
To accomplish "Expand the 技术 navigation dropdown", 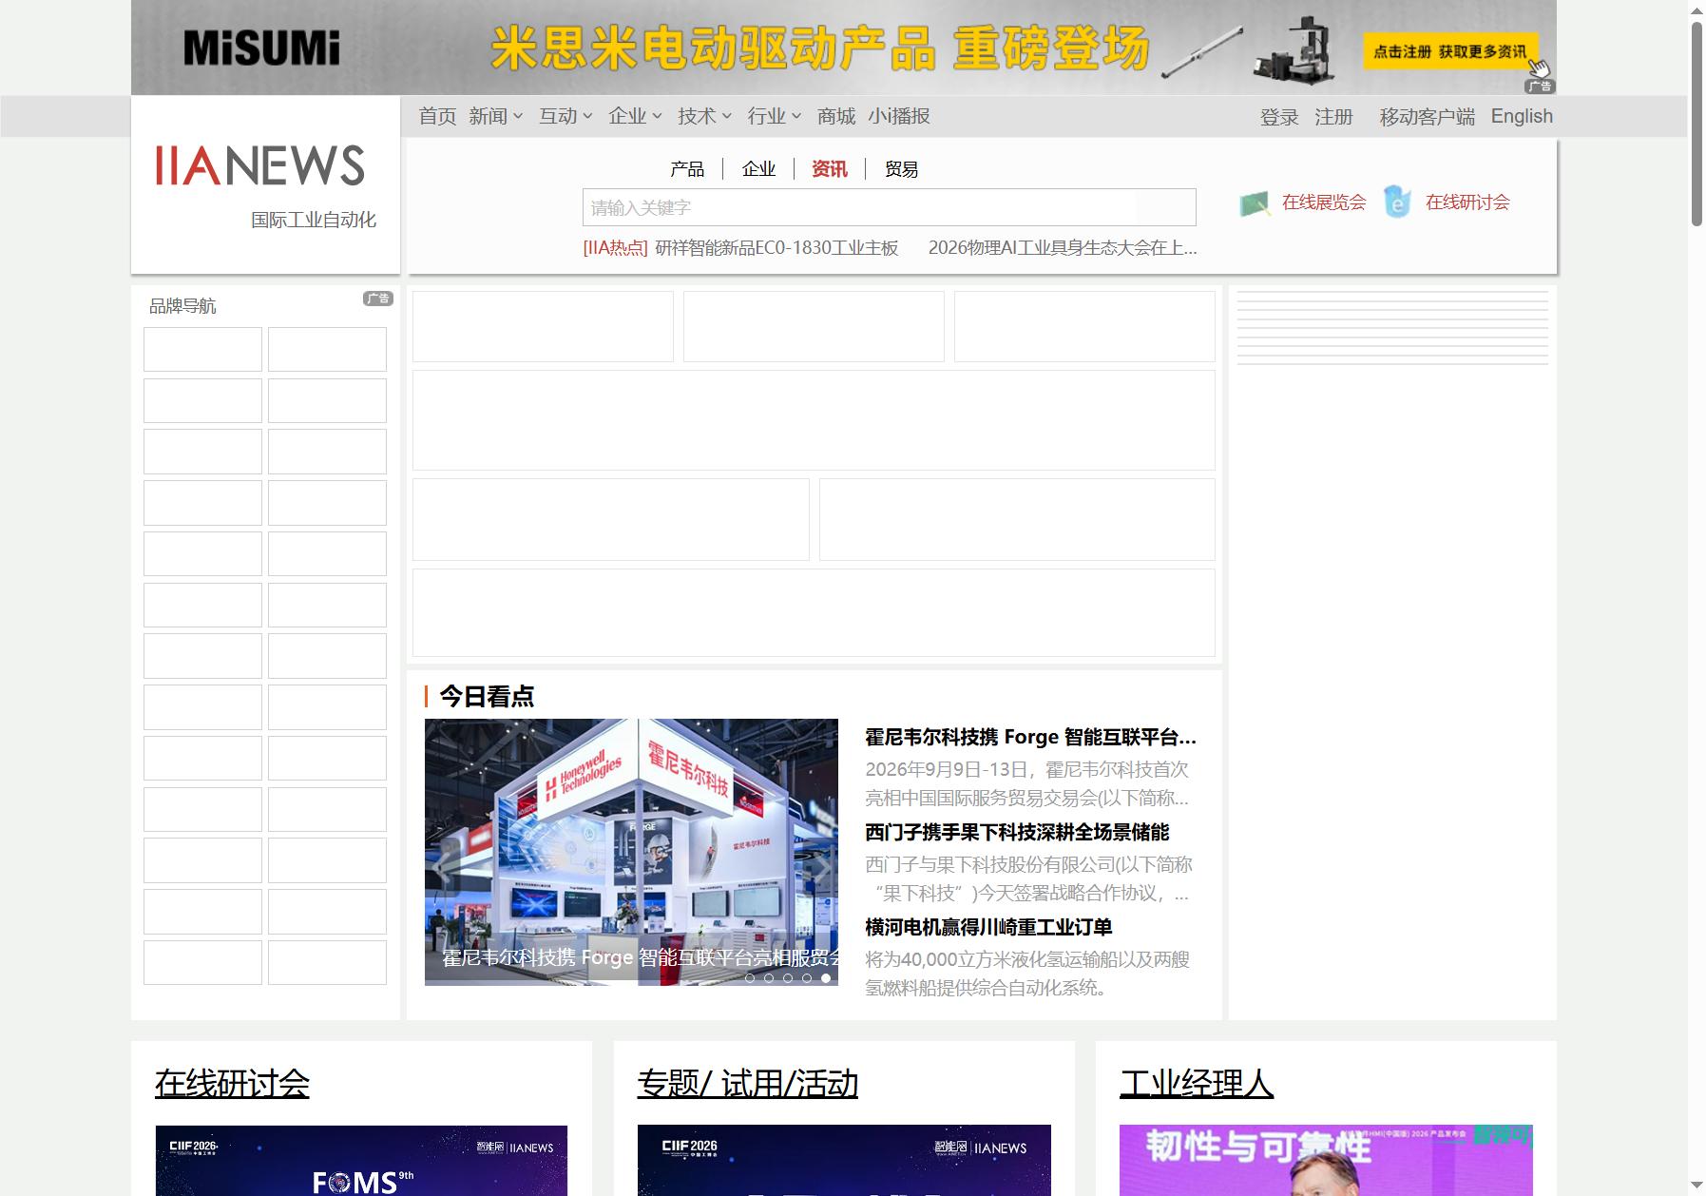I will pyautogui.click(x=704, y=116).
